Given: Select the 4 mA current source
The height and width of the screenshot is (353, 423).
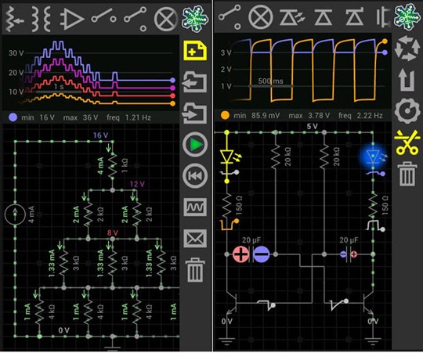Looking at the screenshot, I should click(x=15, y=214).
